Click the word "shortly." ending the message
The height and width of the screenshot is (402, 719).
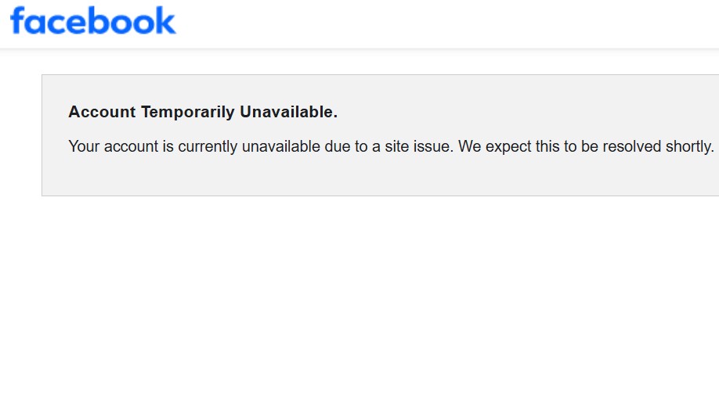[x=690, y=146]
